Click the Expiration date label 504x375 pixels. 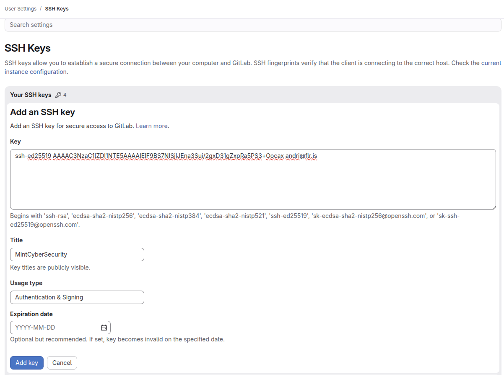click(31, 314)
